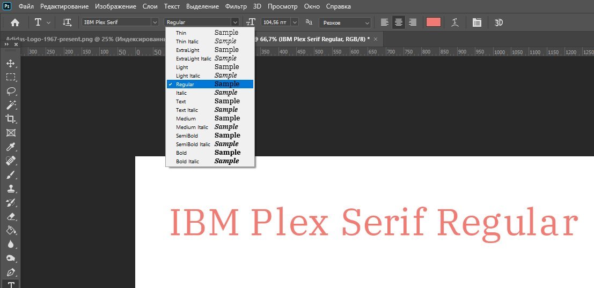Image resolution: width=594 pixels, height=288 pixels.
Task: Activate the Crop tool
Action: pyautogui.click(x=11, y=119)
